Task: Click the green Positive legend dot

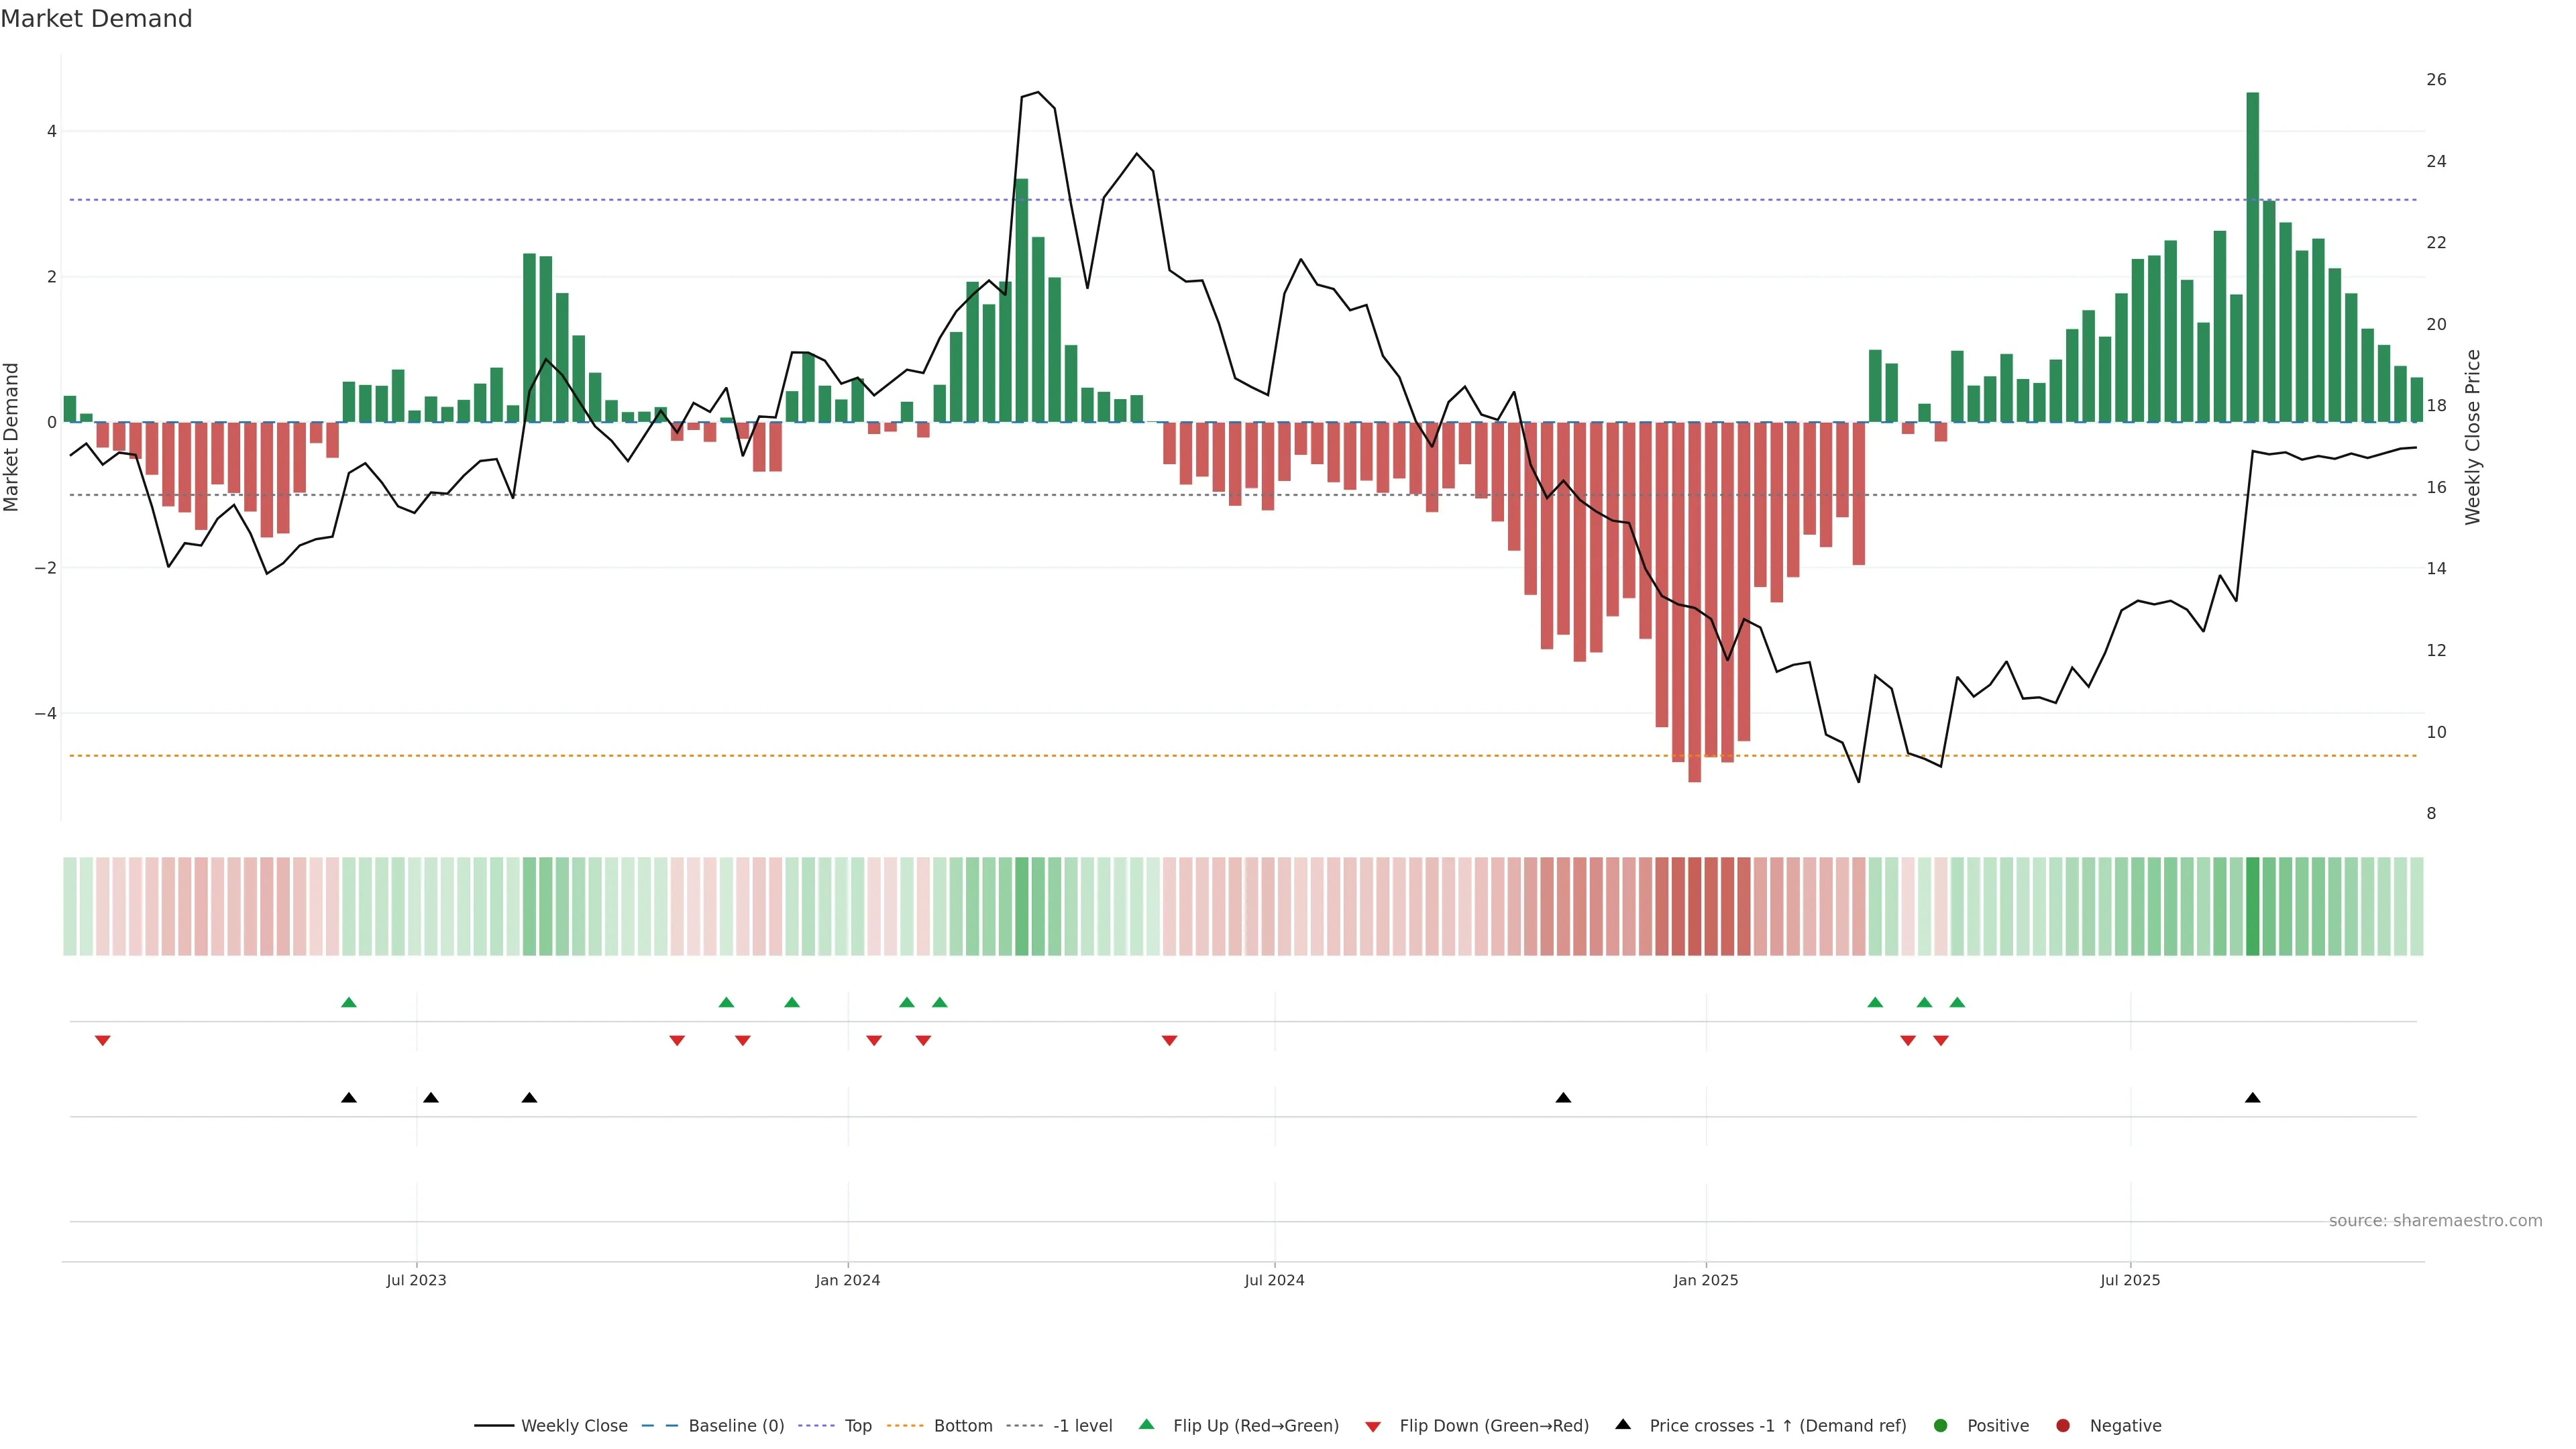Action: pos(1941,1426)
